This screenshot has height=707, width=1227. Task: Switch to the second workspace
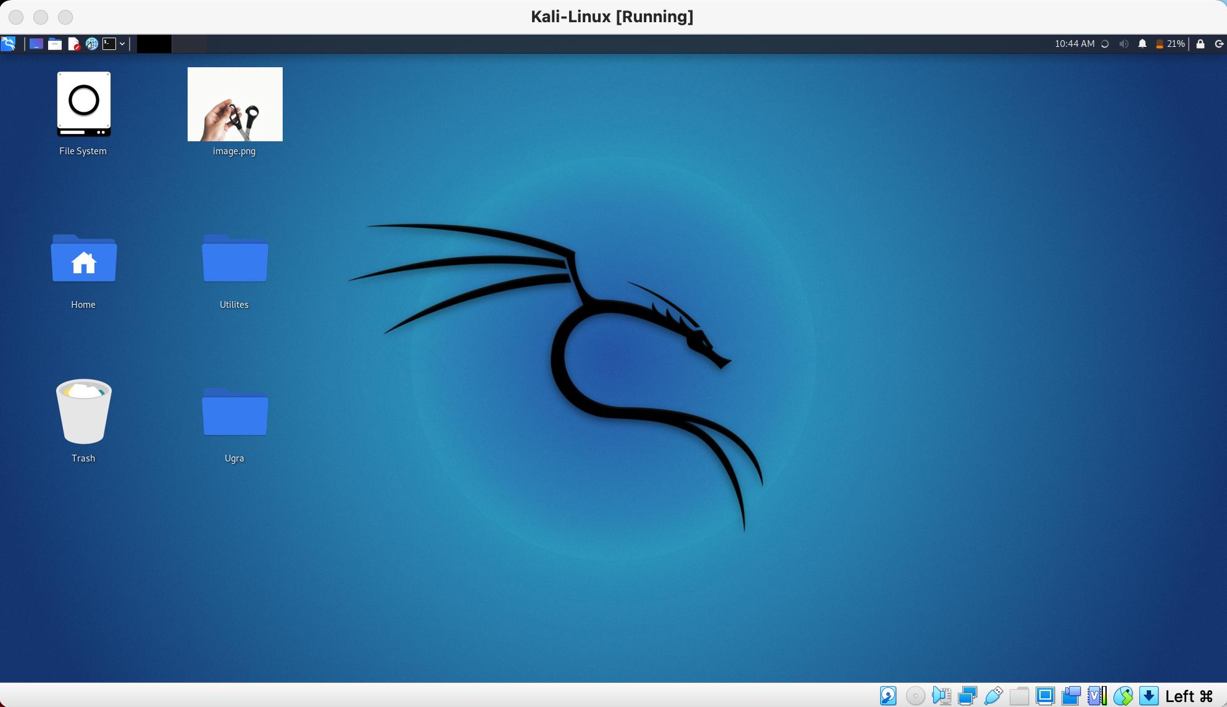coord(189,44)
